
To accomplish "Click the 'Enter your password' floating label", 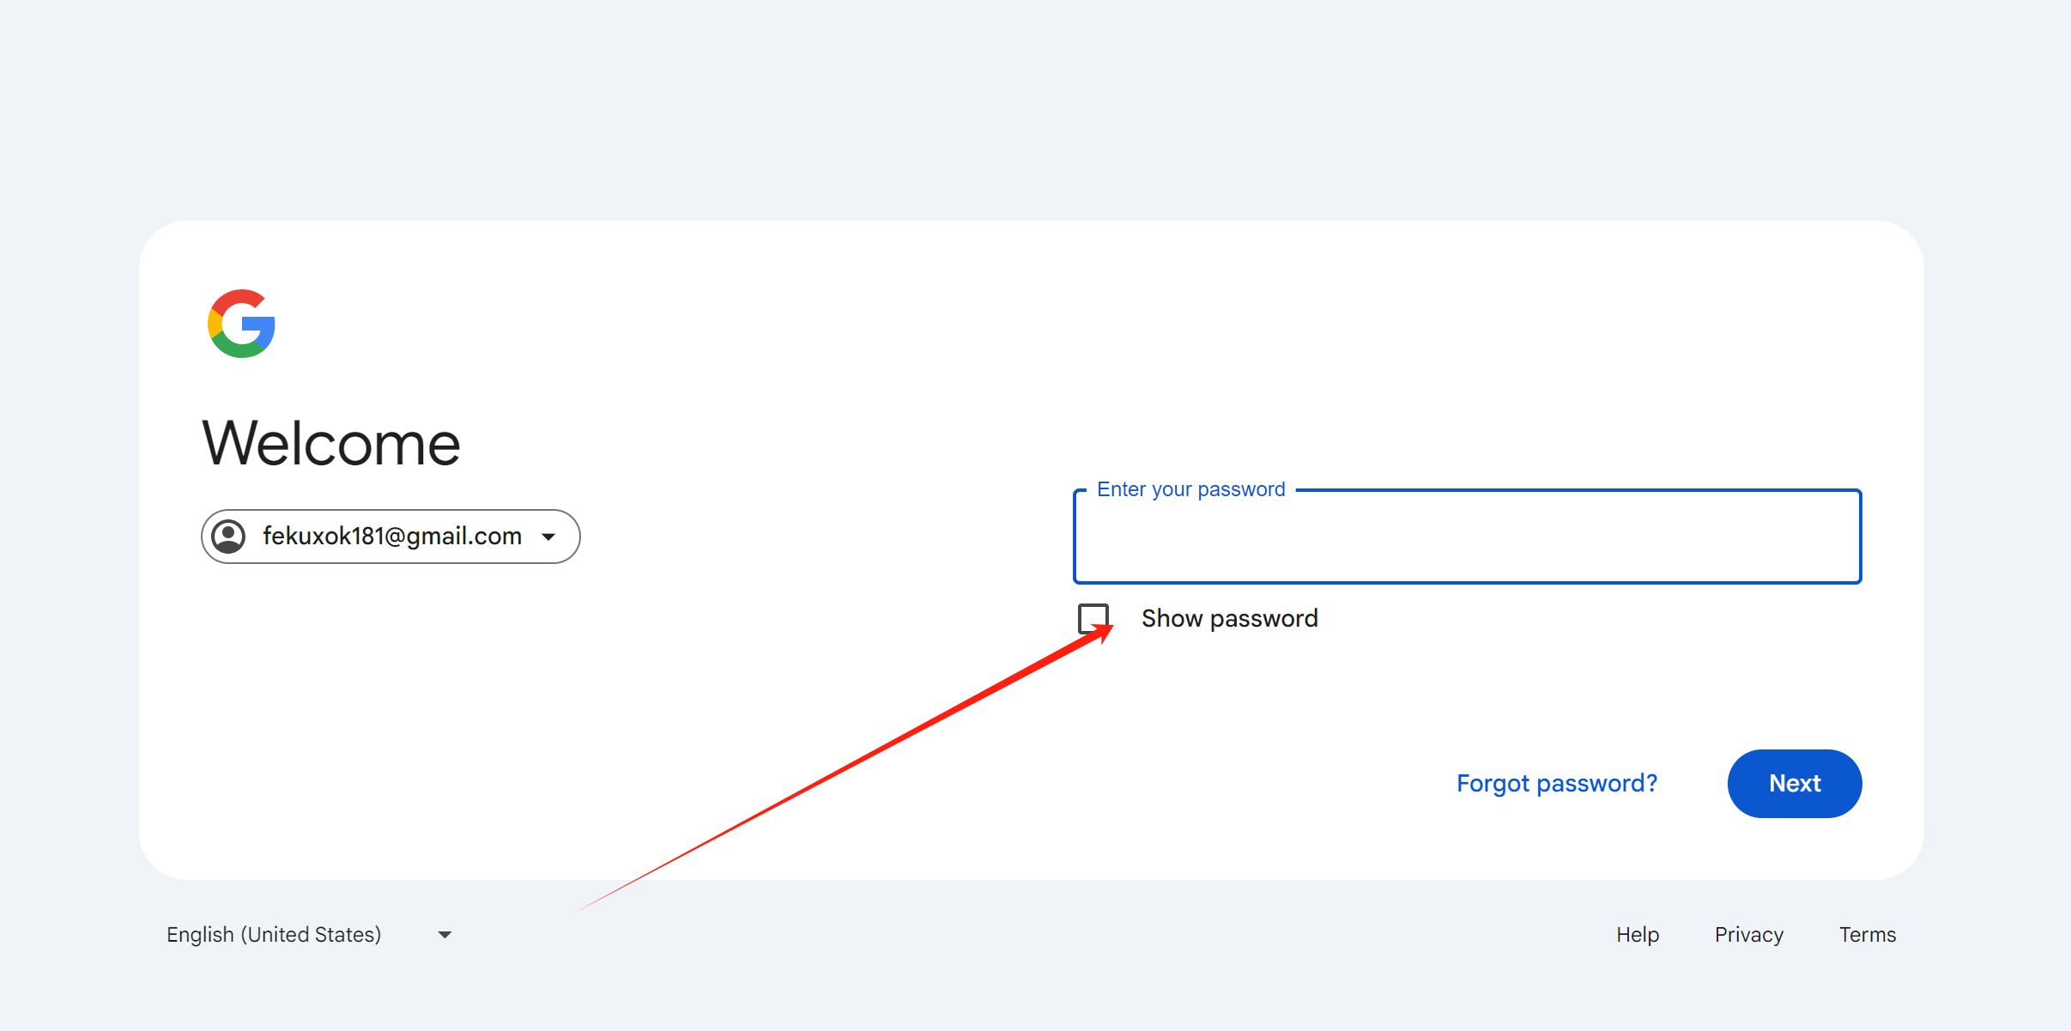I will (x=1190, y=489).
